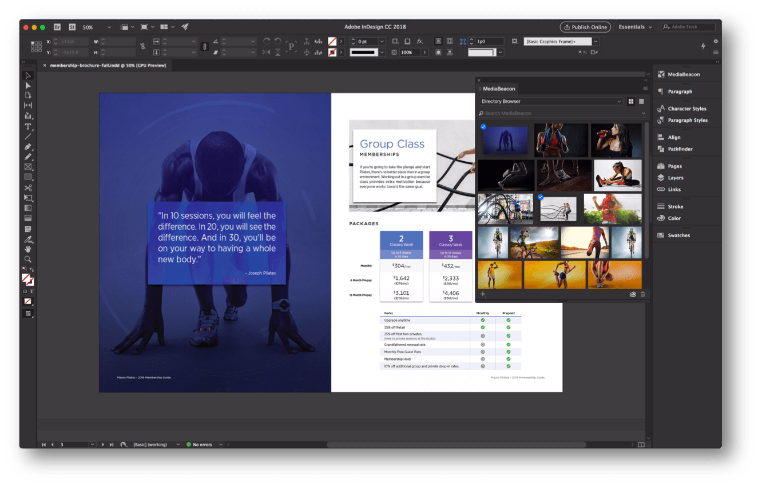Select the Direct Selection tool
The height and width of the screenshot is (484, 758).
coord(28,86)
